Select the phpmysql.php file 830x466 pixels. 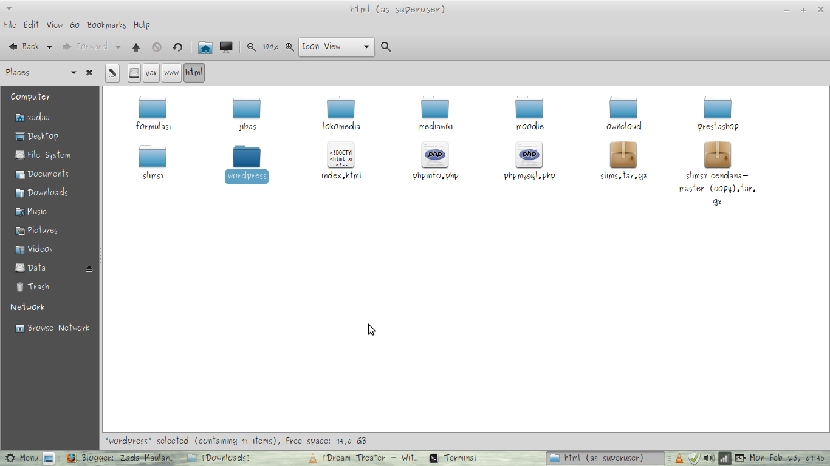[529, 161]
